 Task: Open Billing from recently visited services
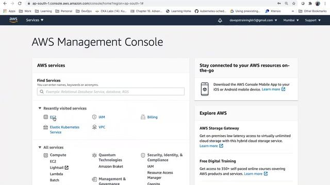(x=153, y=117)
